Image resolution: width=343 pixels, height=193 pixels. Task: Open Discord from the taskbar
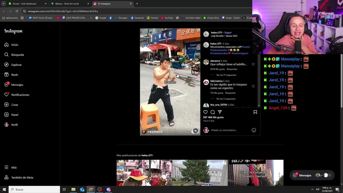tap(109, 190)
